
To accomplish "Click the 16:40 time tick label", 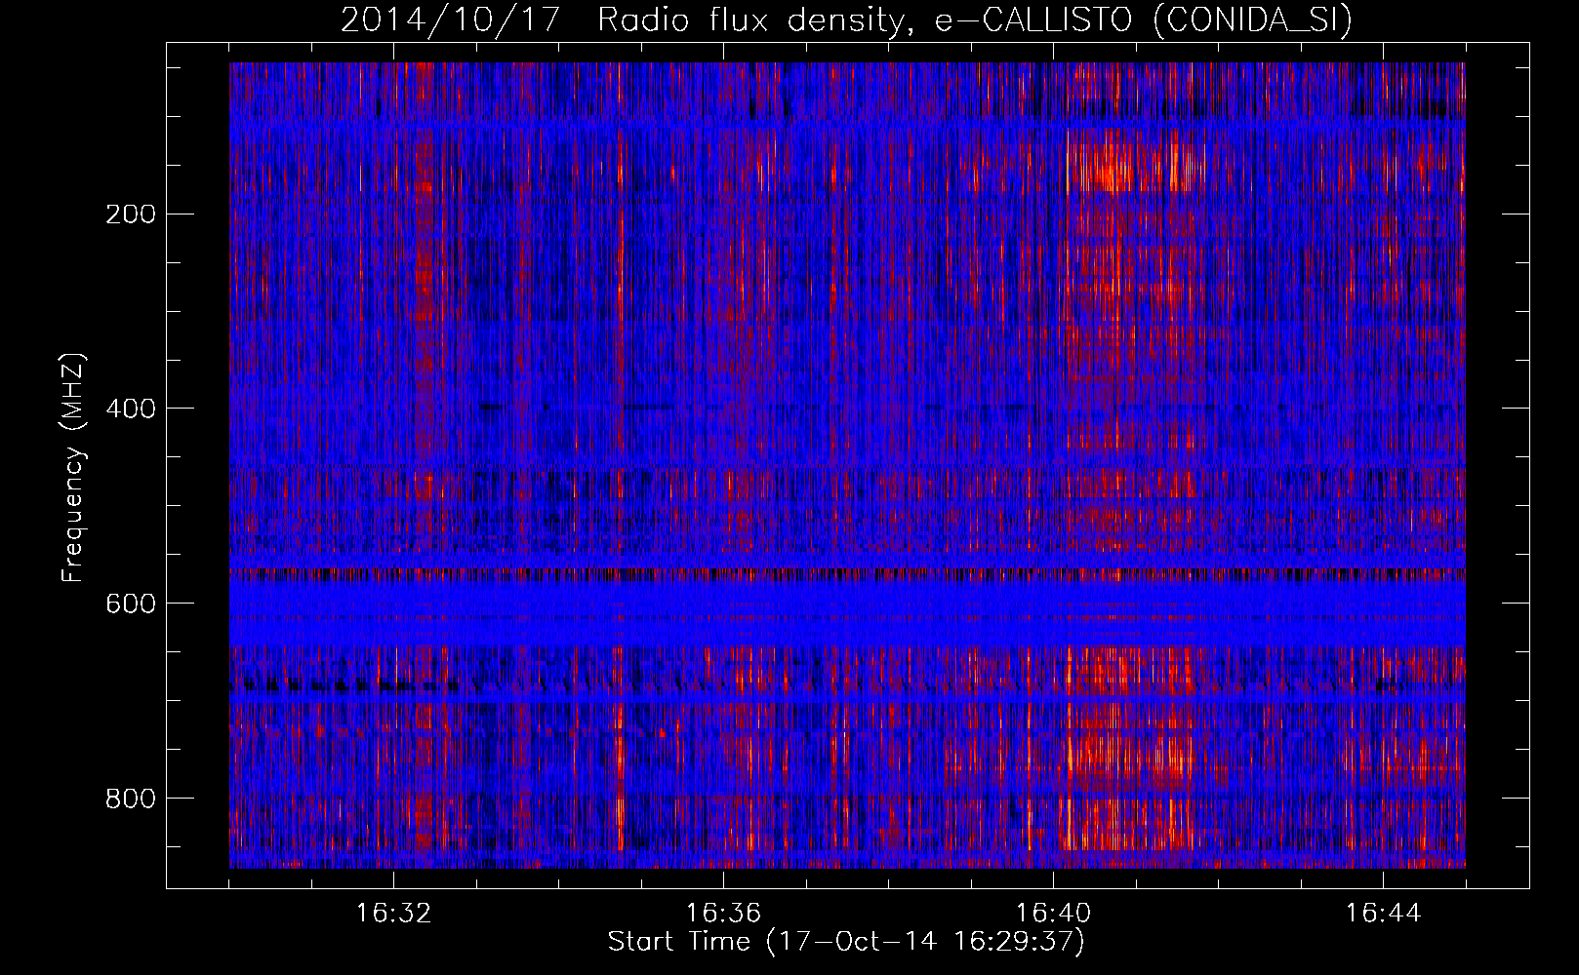I will (1053, 914).
